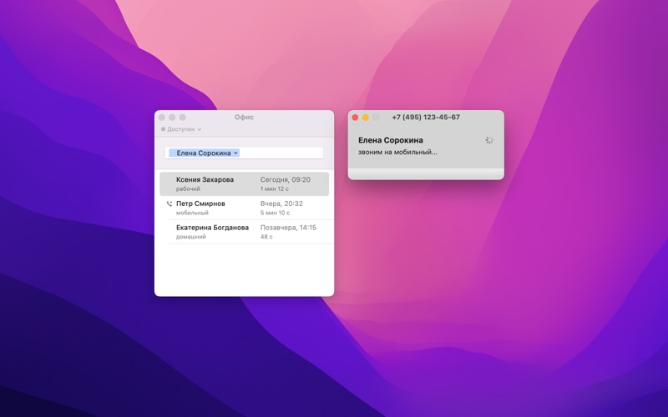Open the Доступен status dropdown

[181, 129]
